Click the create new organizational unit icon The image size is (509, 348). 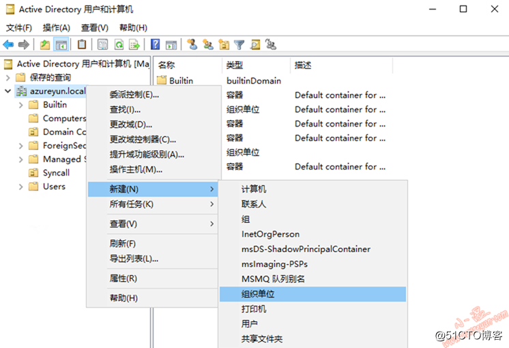[224, 44]
